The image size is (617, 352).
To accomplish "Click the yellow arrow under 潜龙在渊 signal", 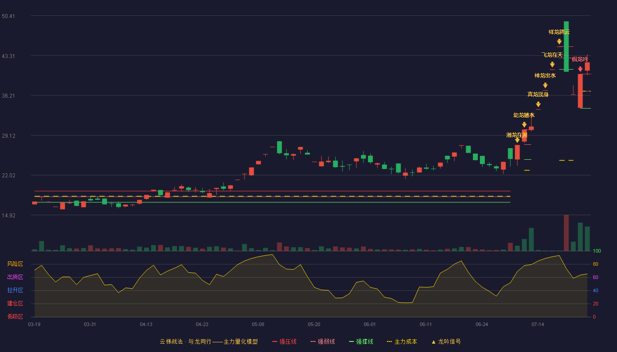I will click(517, 140).
